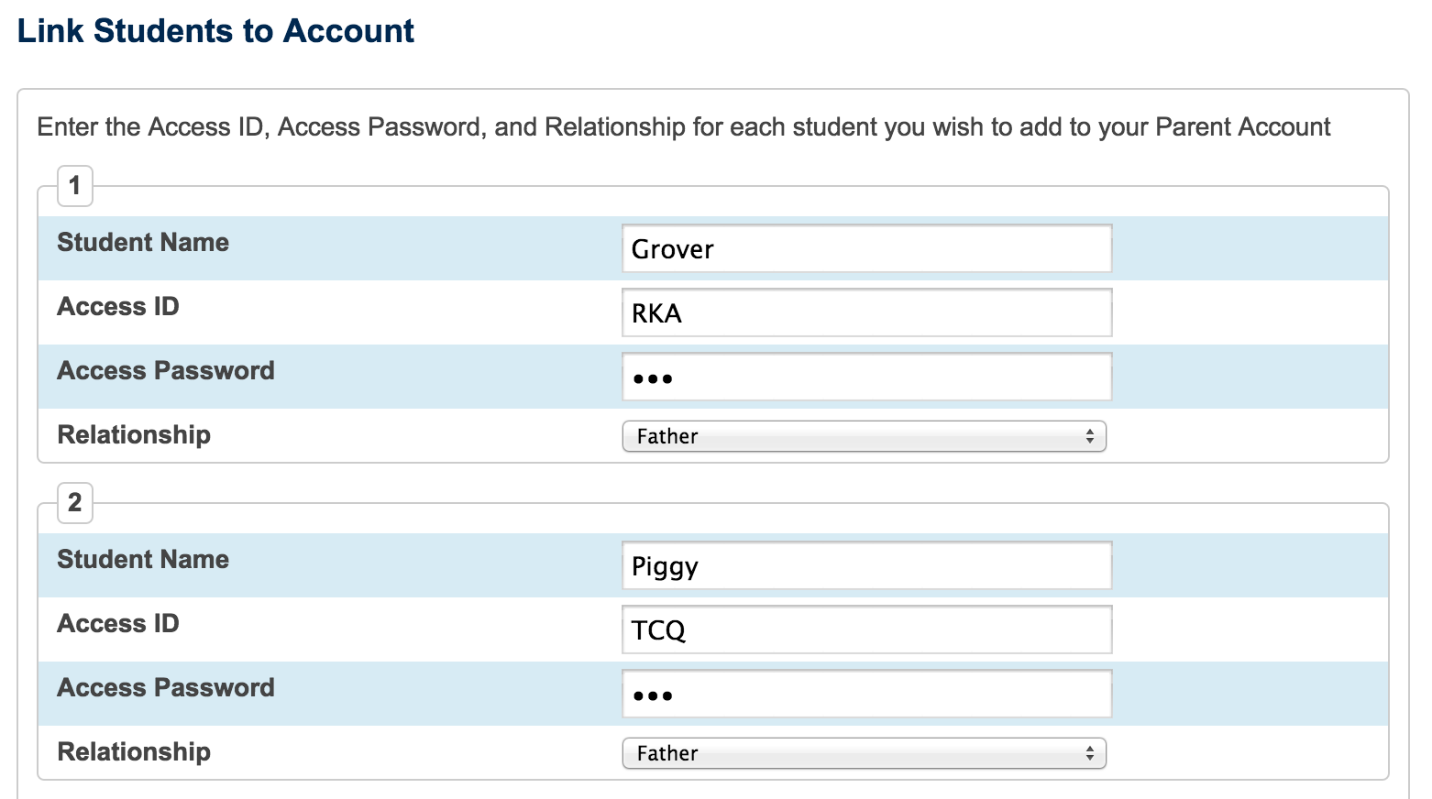This screenshot has height=799, width=1432.
Task: Click the Student Name label in section 1
Action: point(143,243)
